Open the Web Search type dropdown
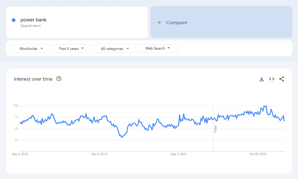 (x=157, y=48)
